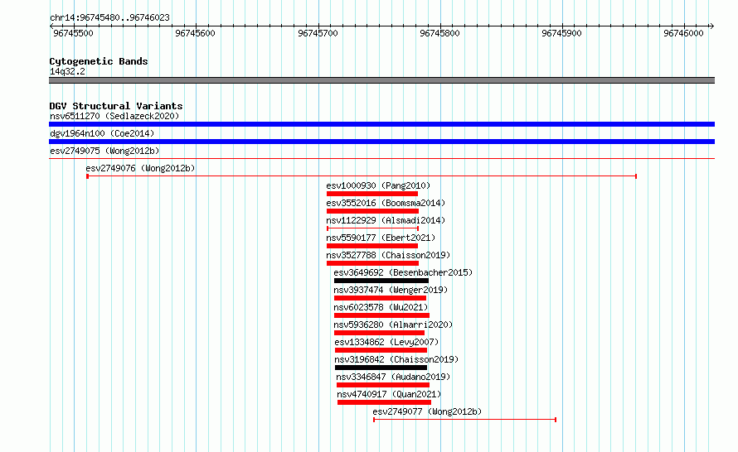
Task: Click the red bar under nsv3346847
Action: [x=382, y=385]
